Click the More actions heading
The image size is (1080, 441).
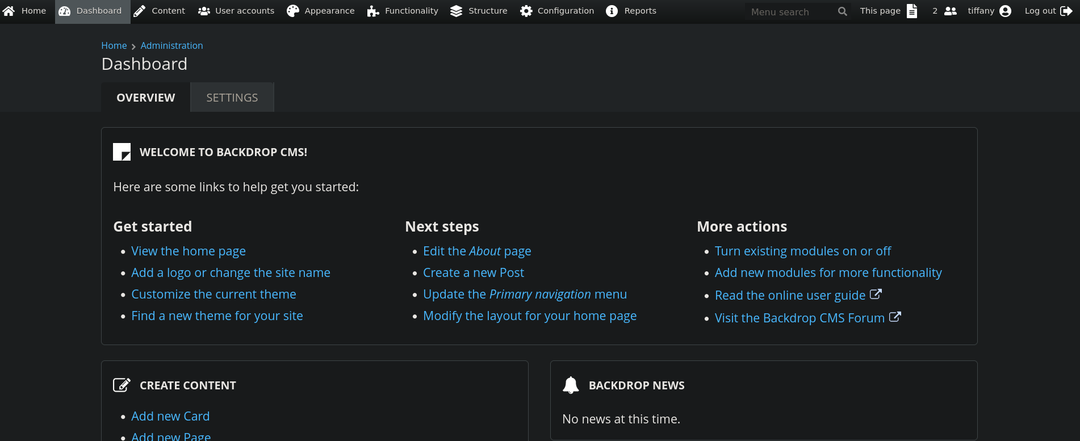coord(742,226)
